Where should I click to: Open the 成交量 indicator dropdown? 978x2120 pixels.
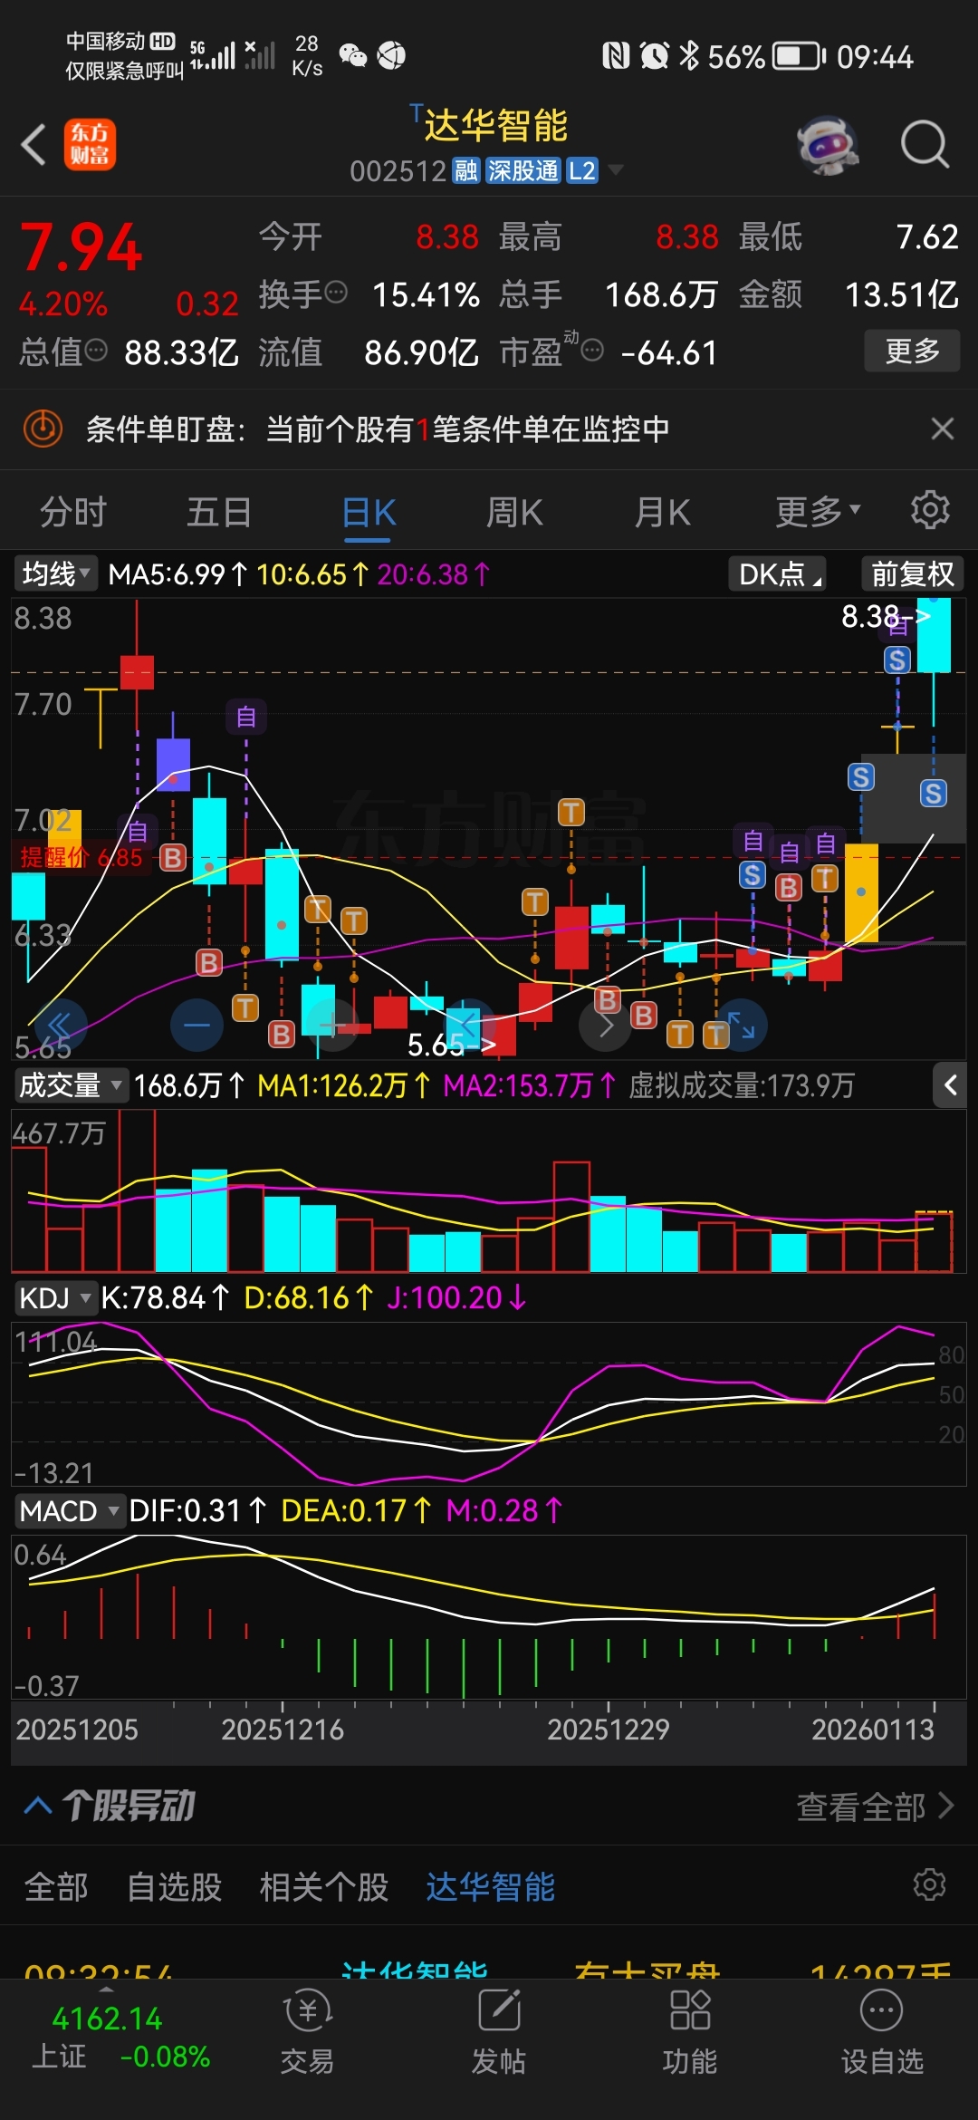(x=71, y=1084)
